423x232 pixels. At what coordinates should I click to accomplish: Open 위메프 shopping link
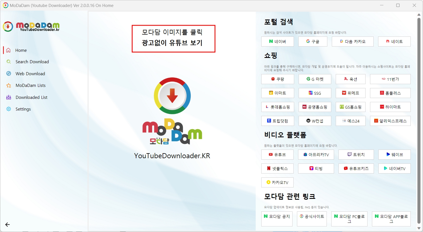(x=351, y=93)
